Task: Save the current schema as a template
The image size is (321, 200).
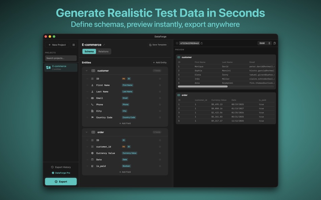Action: (157, 44)
